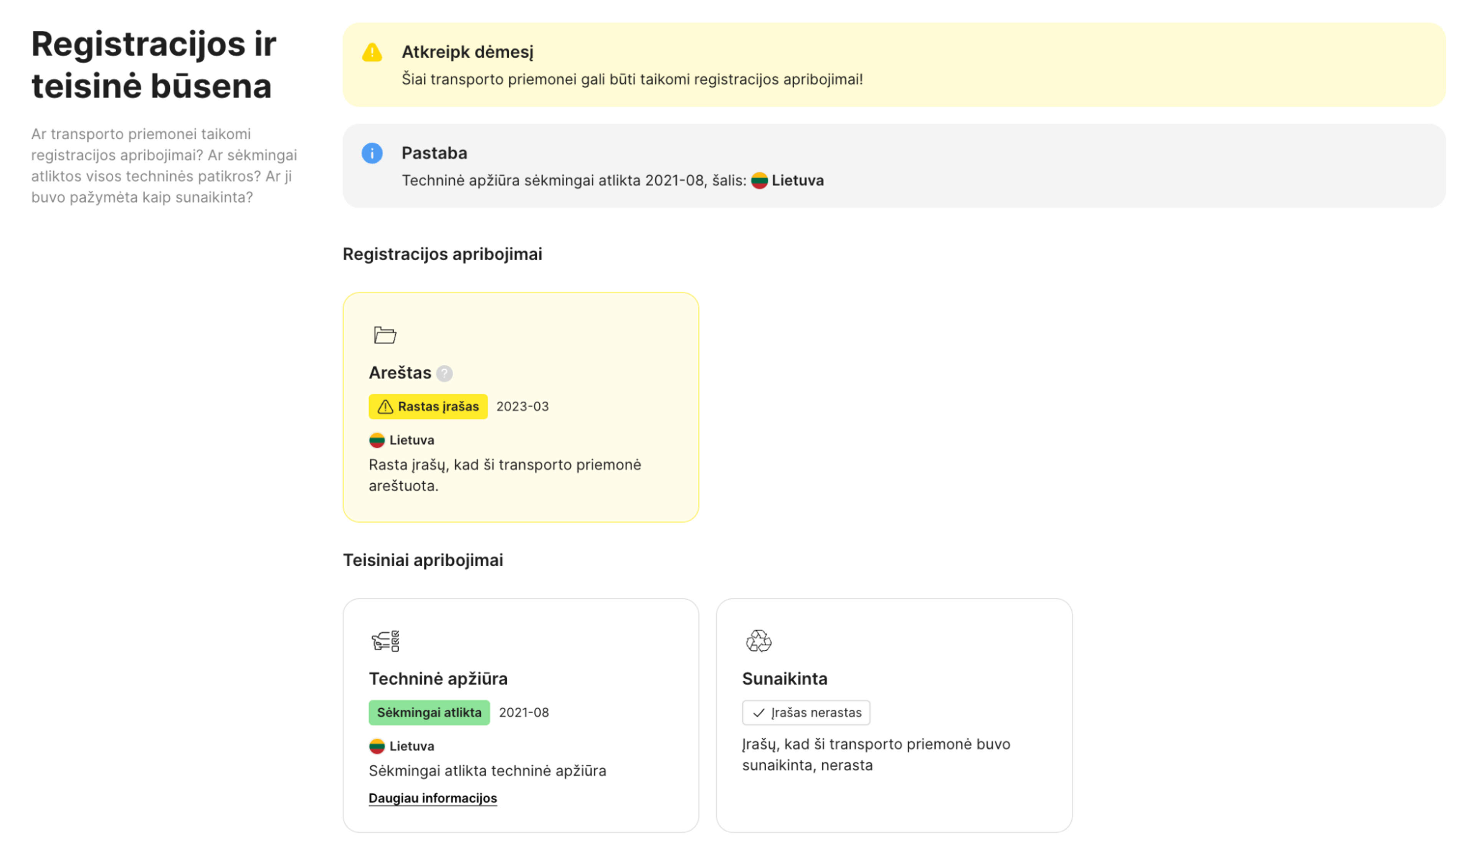Image resolution: width=1474 pixels, height=858 pixels.
Task: Click the blue info icon beside Pastaba
Action: [372, 153]
